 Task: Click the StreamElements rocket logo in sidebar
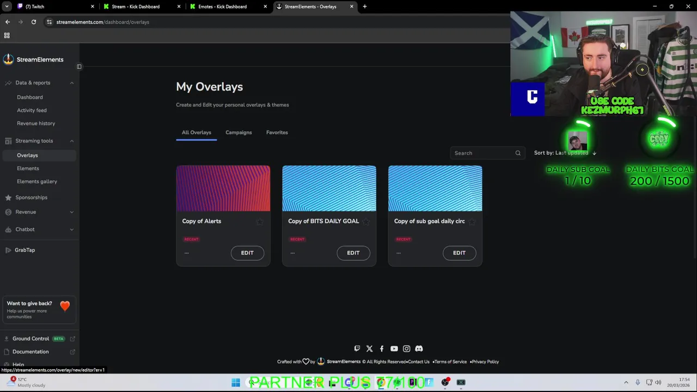(8, 59)
